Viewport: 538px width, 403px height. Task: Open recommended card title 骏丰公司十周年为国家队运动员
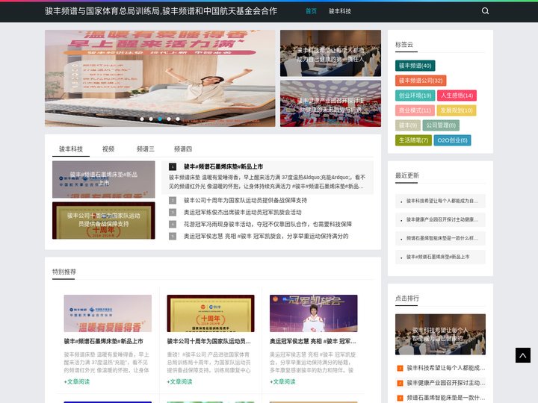pyautogui.click(x=209, y=341)
